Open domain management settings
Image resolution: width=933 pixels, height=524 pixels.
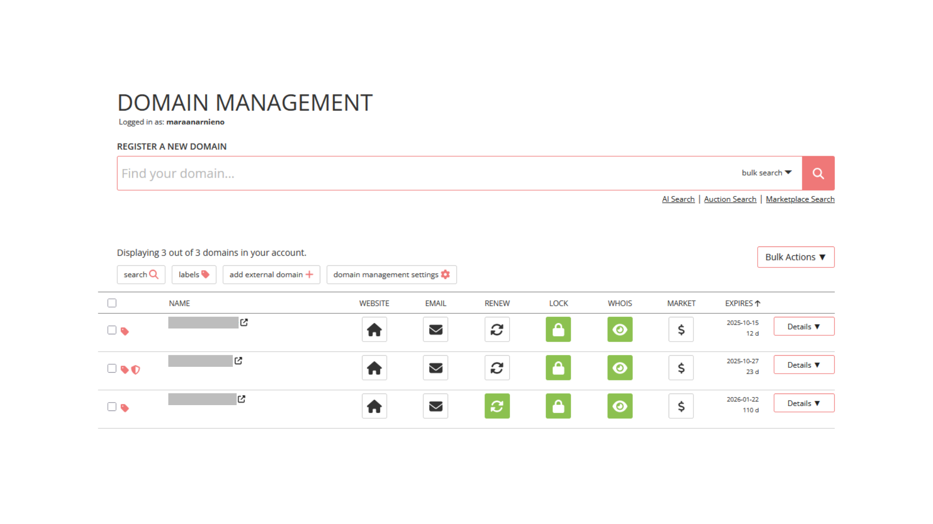392,274
